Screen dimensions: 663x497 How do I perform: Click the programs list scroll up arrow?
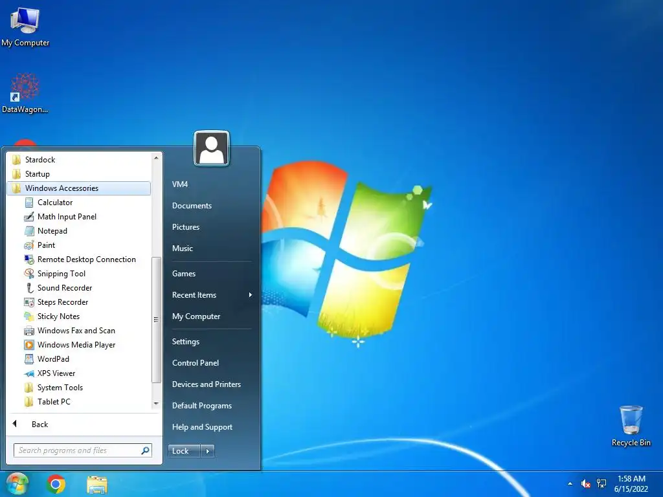pyautogui.click(x=156, y=158)
